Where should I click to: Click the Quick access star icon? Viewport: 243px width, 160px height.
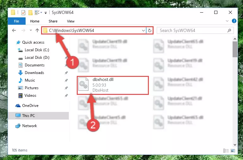[18, 42]
